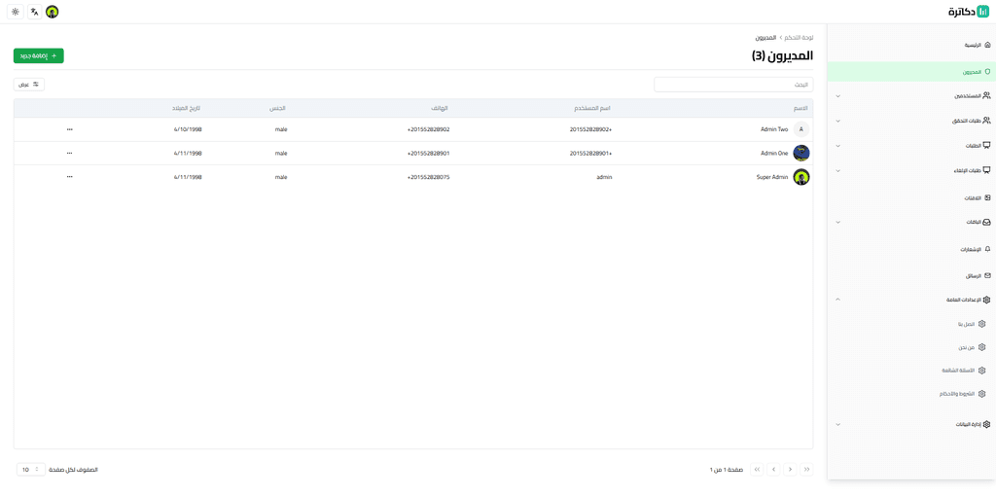The image size is (996, 496).
Task: Open اللافتات (Banners) in the sidebar
Action: click(977, 198)
